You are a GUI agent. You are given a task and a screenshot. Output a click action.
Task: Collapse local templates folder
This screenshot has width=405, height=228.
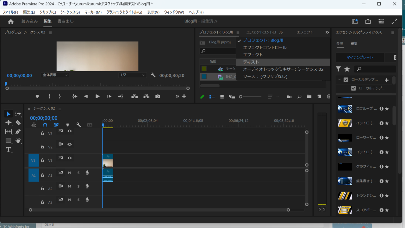point(339,80)
